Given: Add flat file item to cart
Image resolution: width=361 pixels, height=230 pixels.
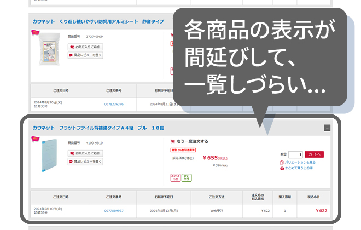Looking at the screenshot, I should coord(314,154).
